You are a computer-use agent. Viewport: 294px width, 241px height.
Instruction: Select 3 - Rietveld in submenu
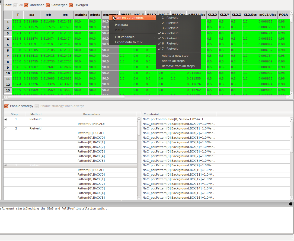pos(178,28)
